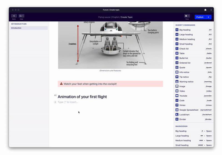
Task: Insert a Big heading H1 icon
Action: (x=177, y=30)
